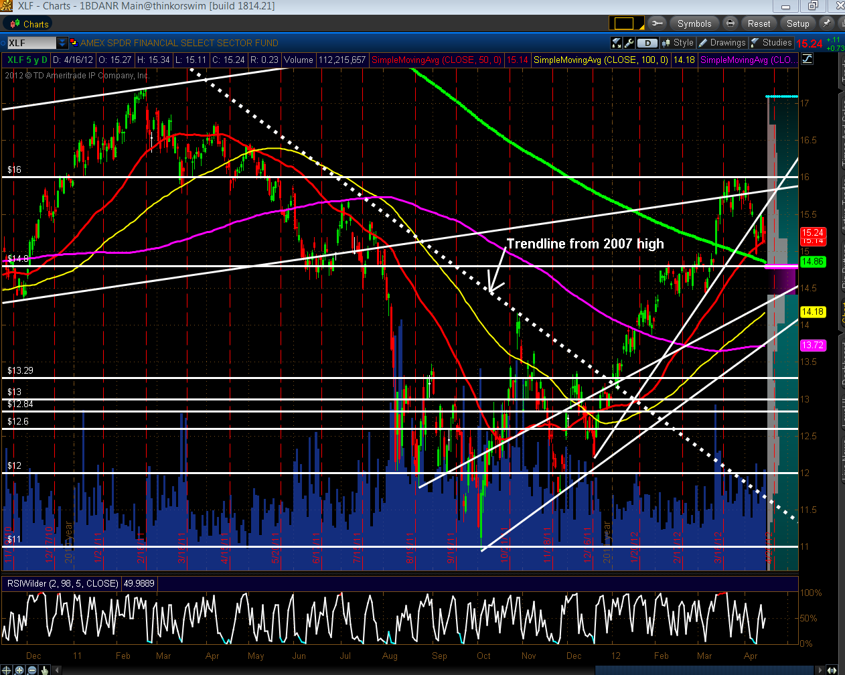Click the Volume 112,215,657 readout
This screenshot has height=675, width=845.
[x=325, y=60]
